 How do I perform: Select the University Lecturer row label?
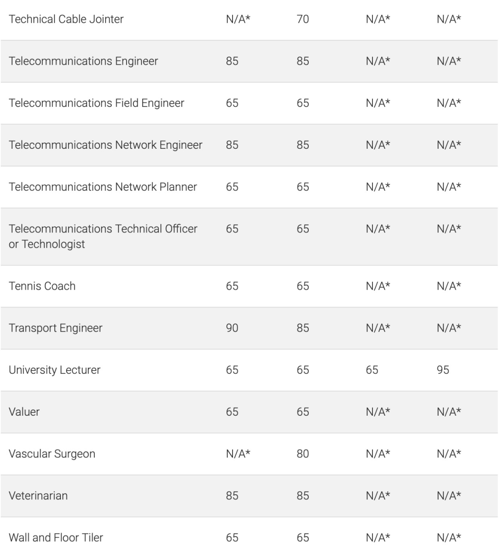[54, 370]
